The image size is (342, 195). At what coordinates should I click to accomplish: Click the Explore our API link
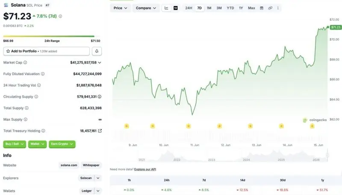pyautogui.click(x=145, y=169)
